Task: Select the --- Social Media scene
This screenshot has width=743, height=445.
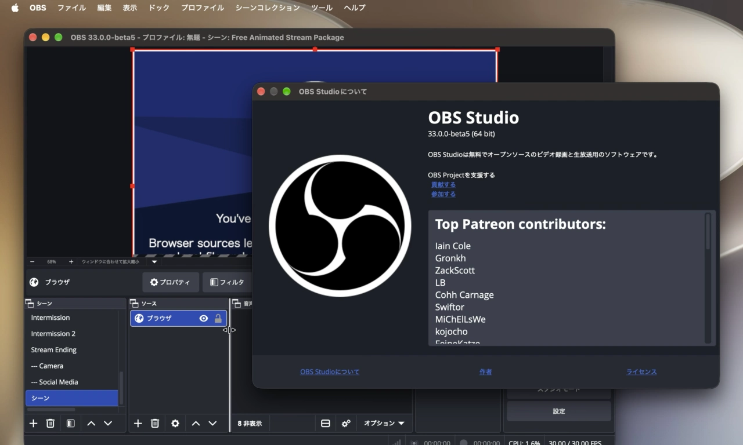Action: click(x=55, y=382)
